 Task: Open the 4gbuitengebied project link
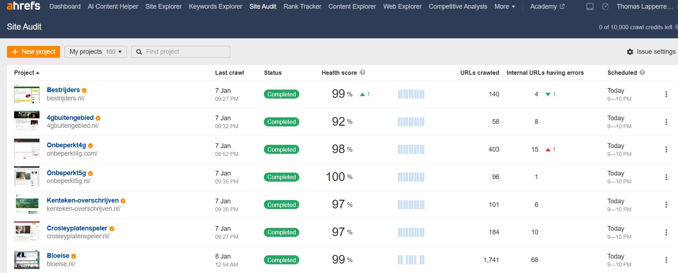pyautogui.click(x=70, y=118)
